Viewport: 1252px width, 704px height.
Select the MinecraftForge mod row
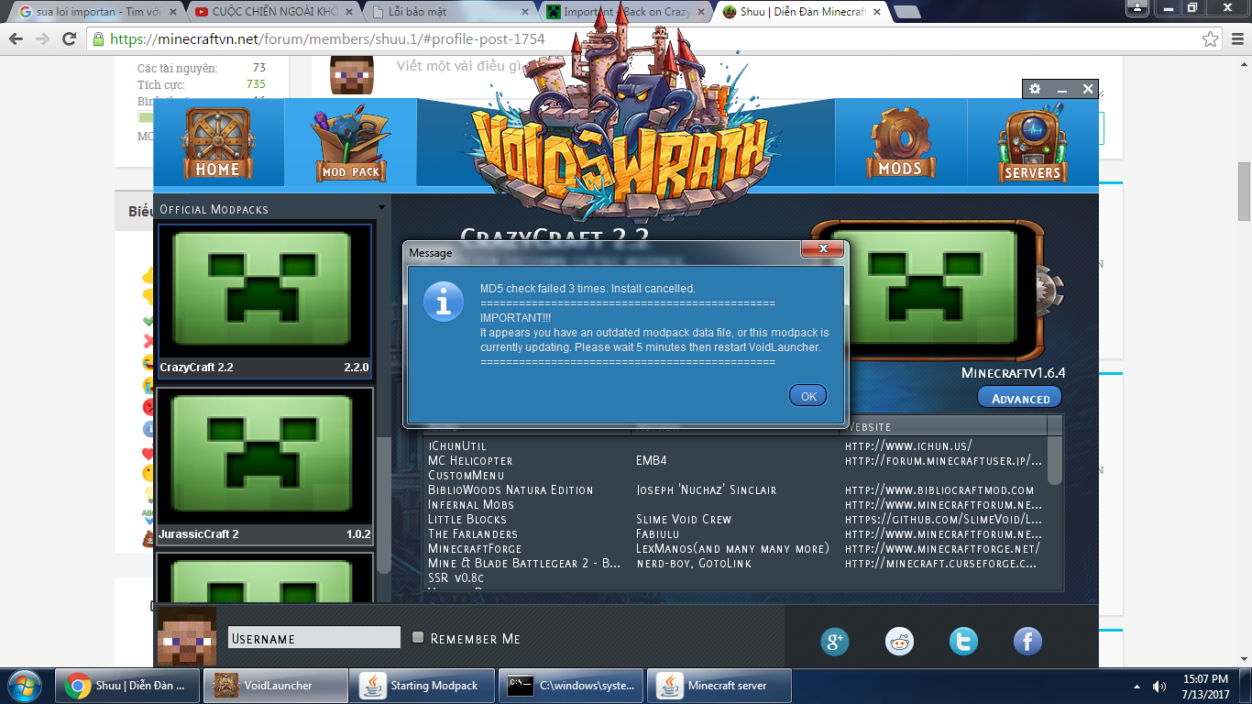point(737,548)
